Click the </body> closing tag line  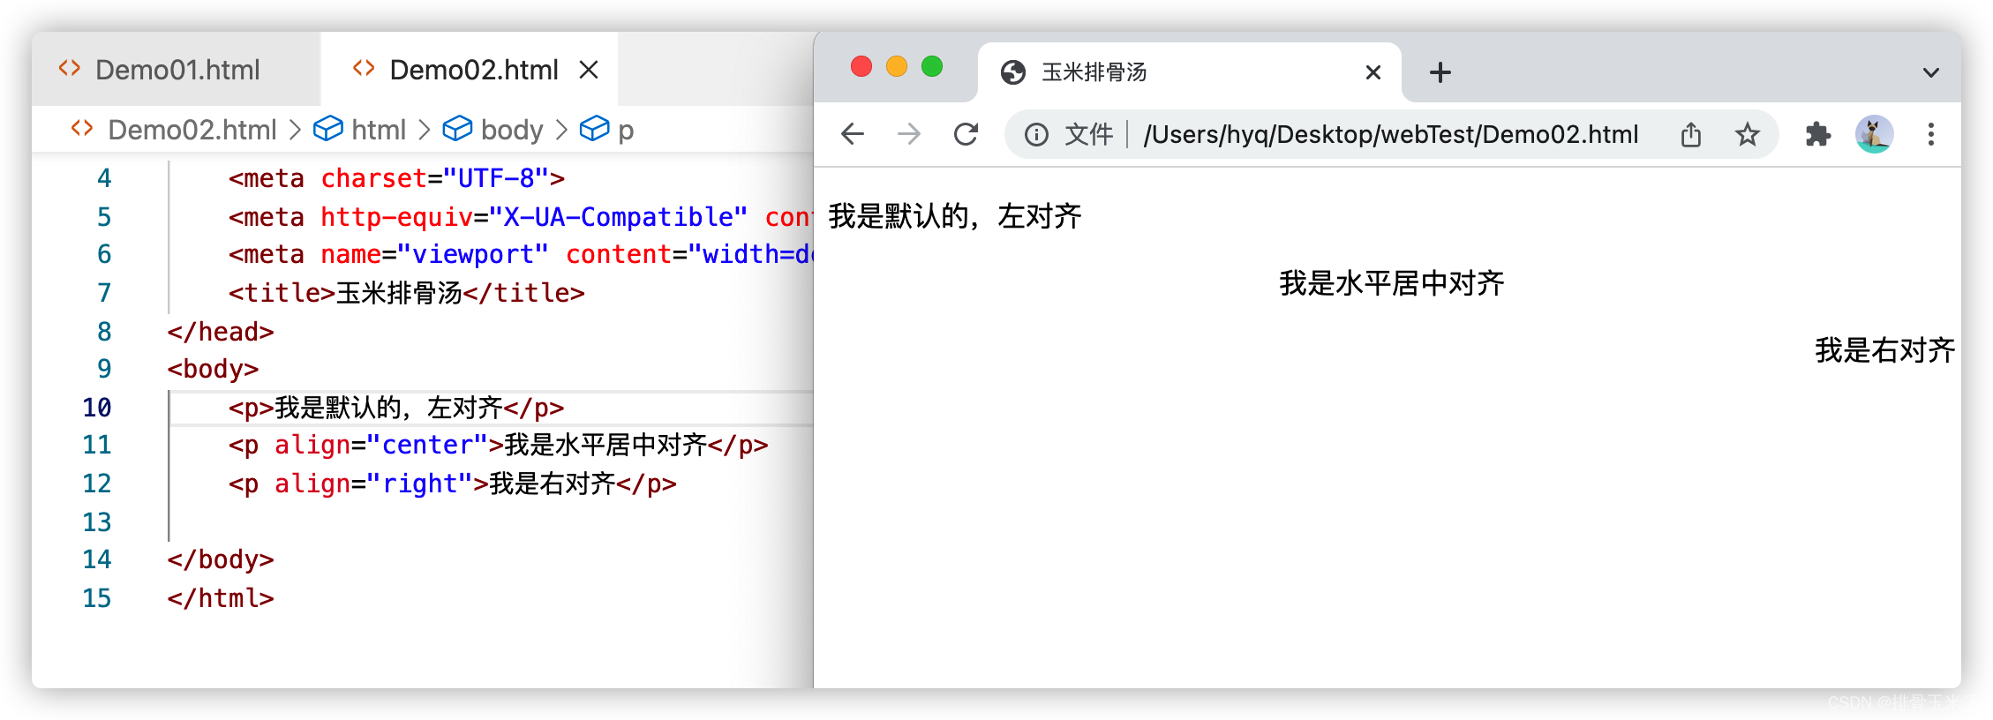coord(221,559)
